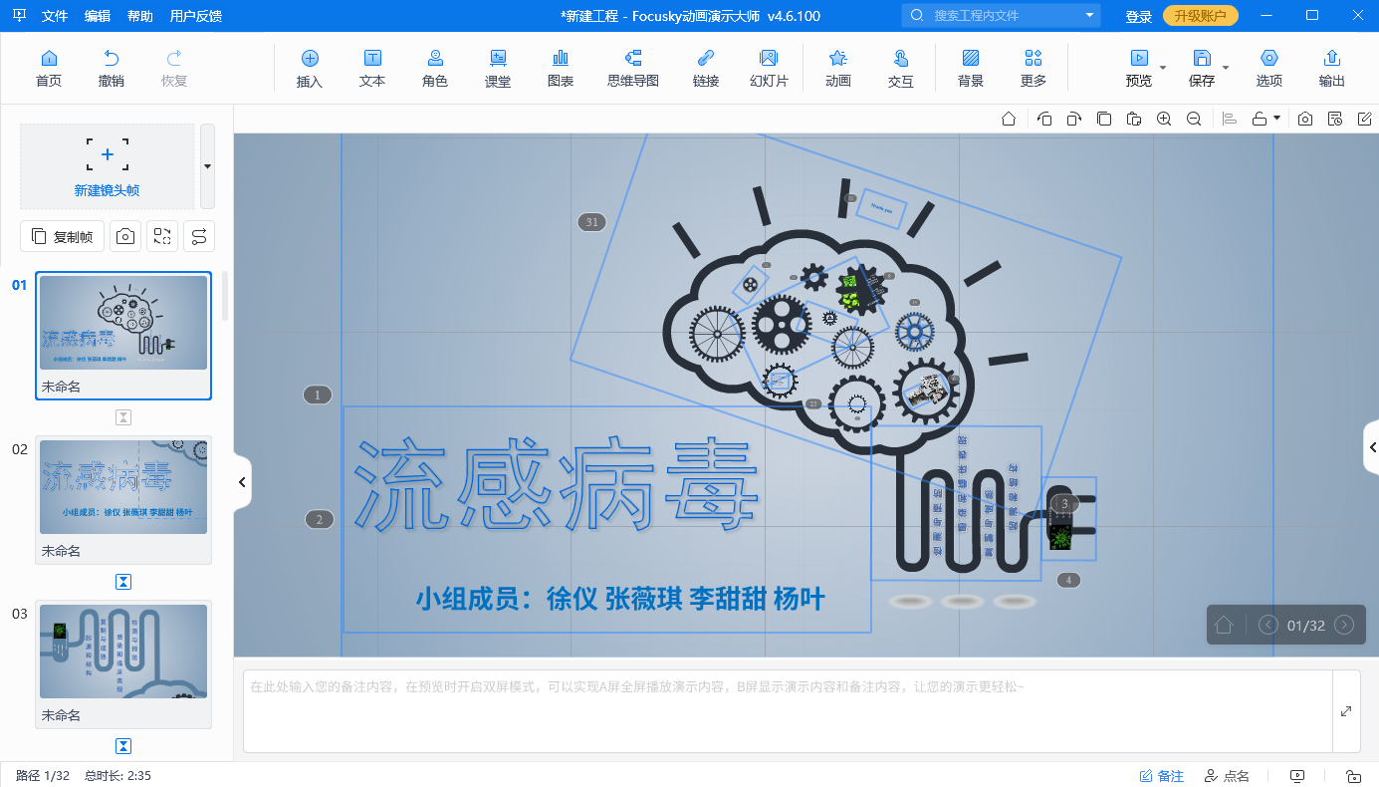Open the 动画 animation editor

click(838, 69)
